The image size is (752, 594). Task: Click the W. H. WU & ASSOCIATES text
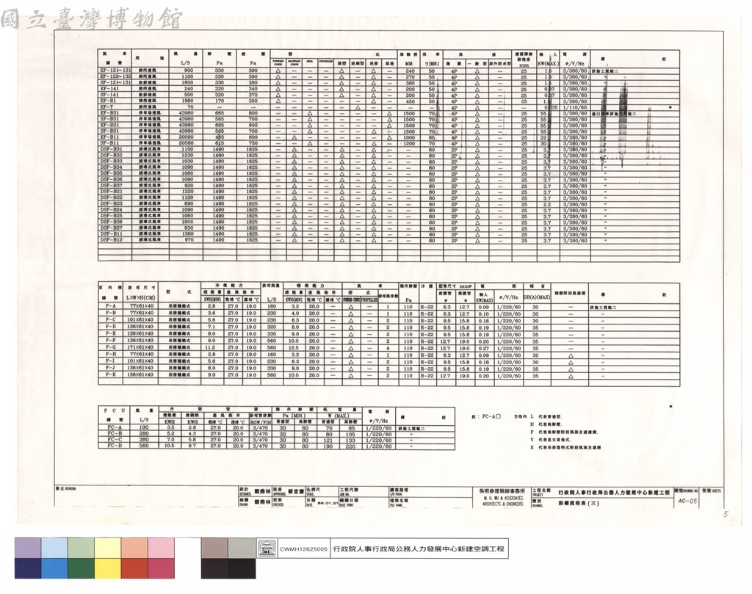tap(502, 498)
